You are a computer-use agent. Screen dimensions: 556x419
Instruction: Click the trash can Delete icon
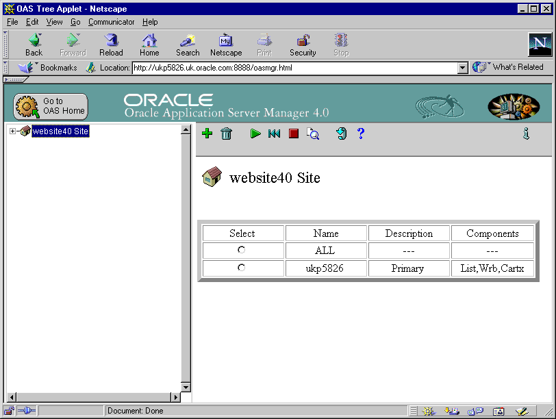pyautogui.click(x=226, y=134)
